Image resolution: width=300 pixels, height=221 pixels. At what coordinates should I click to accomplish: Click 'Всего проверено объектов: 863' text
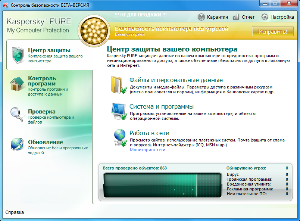coord(135,168)
